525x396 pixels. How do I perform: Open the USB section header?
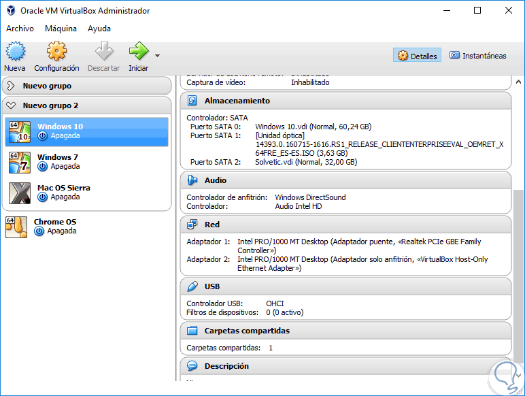[345, 286]
